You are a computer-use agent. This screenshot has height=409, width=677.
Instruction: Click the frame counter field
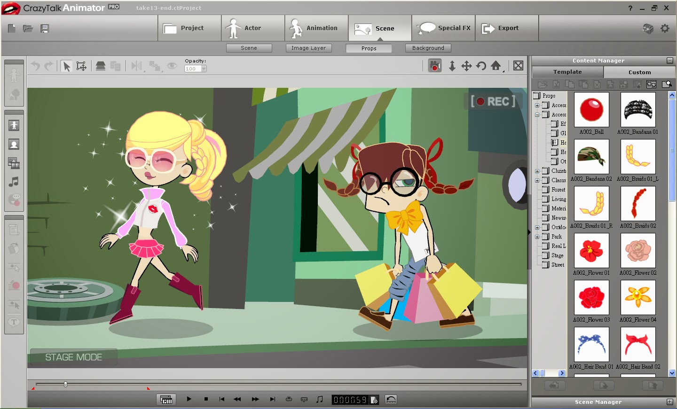point(350,400)
